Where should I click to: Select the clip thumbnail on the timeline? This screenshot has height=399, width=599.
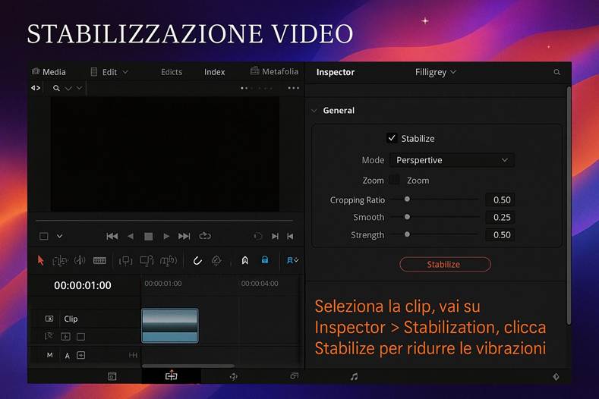[x=170, y=325]
